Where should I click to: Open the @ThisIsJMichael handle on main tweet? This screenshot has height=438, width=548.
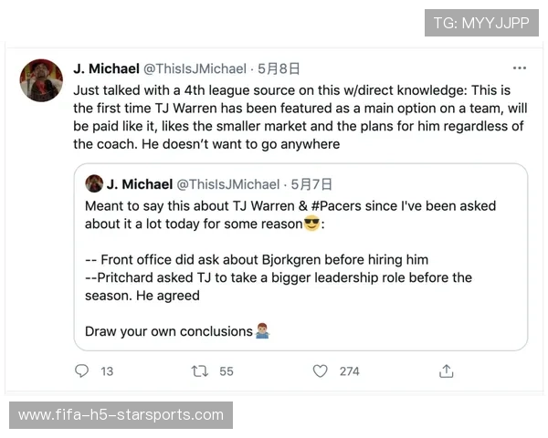195,68
